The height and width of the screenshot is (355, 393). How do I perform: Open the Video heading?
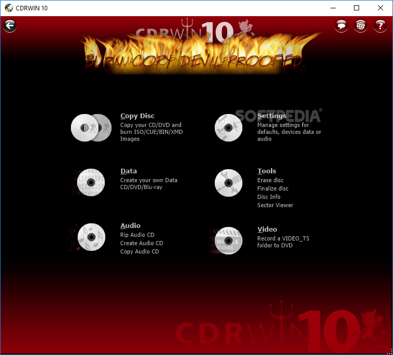(267, 230)
